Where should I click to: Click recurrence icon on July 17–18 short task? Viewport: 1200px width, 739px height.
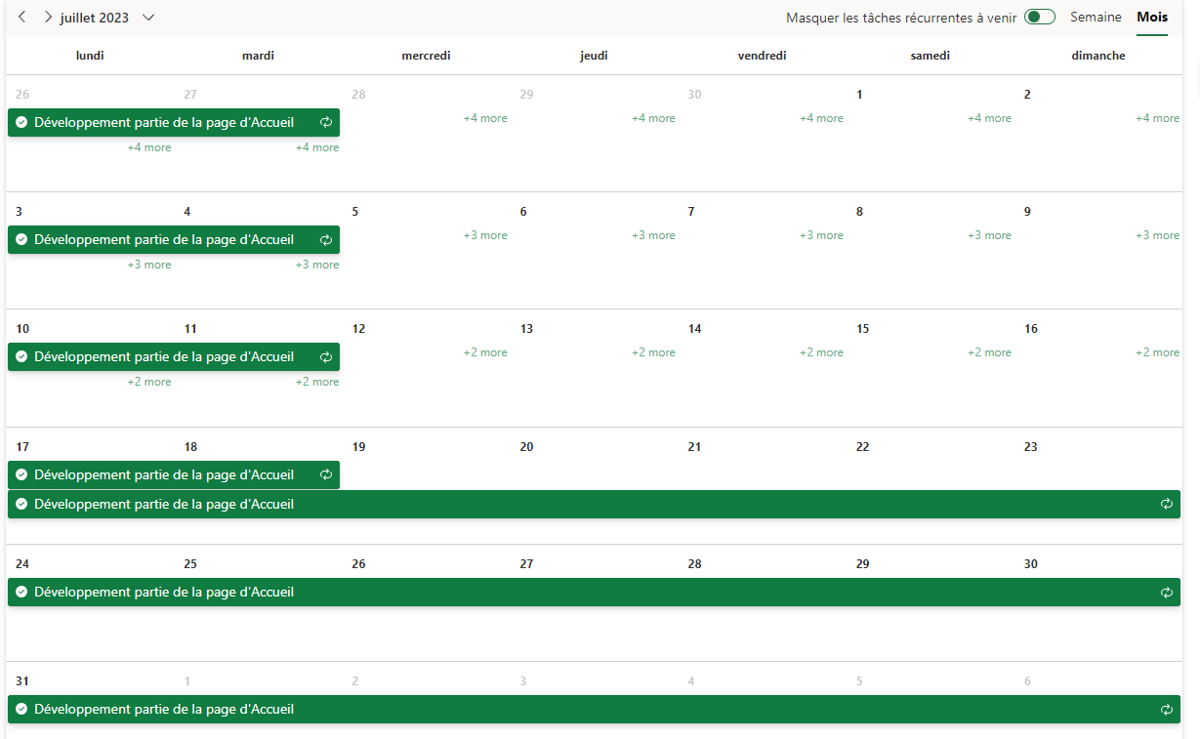coord(326,475)
